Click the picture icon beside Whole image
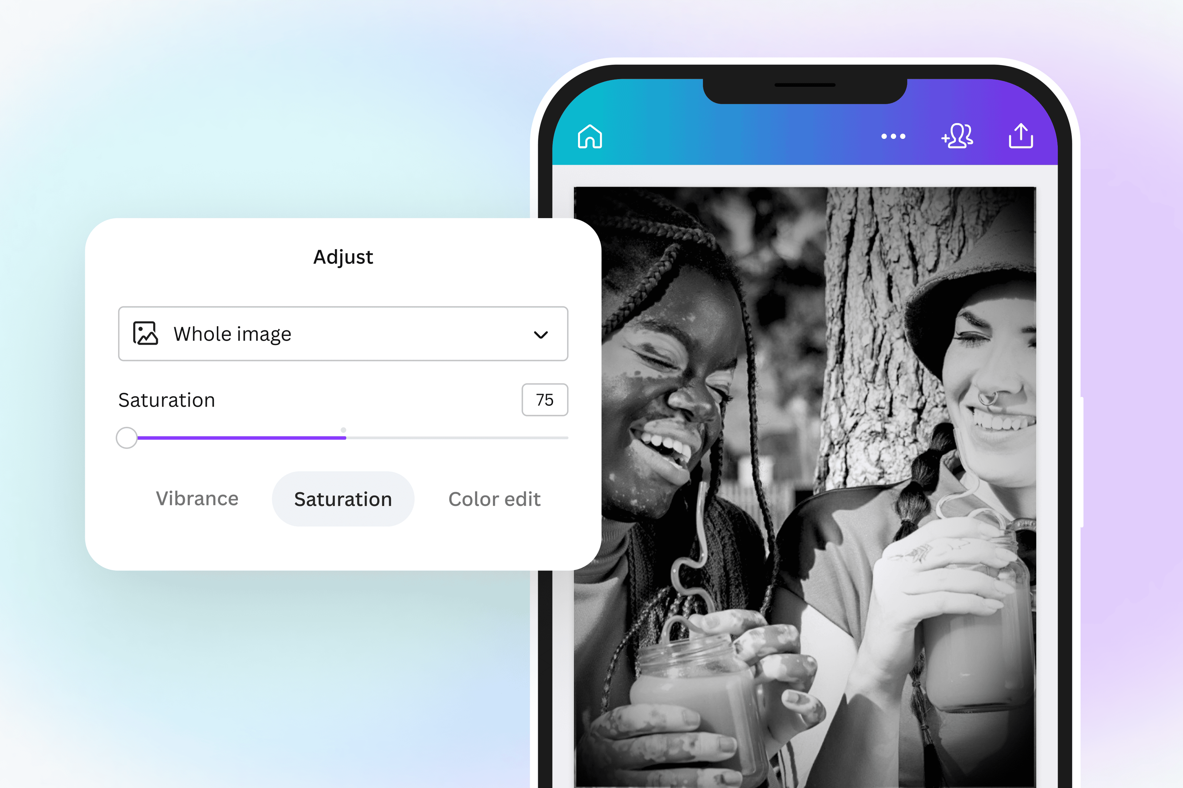 (x=145, y=333)
